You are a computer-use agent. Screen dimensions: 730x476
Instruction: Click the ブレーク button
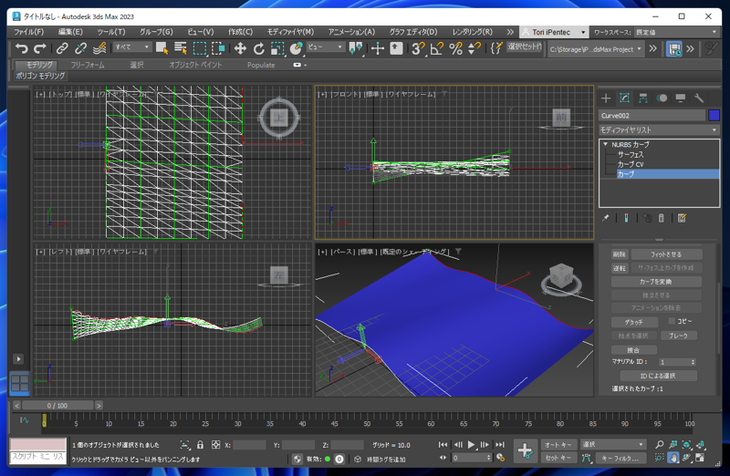pyautogui.click(x=678, y=336)
